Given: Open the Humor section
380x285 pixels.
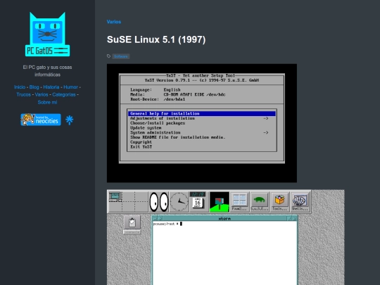Looking at the screenshot, I should tap(71, 87).
